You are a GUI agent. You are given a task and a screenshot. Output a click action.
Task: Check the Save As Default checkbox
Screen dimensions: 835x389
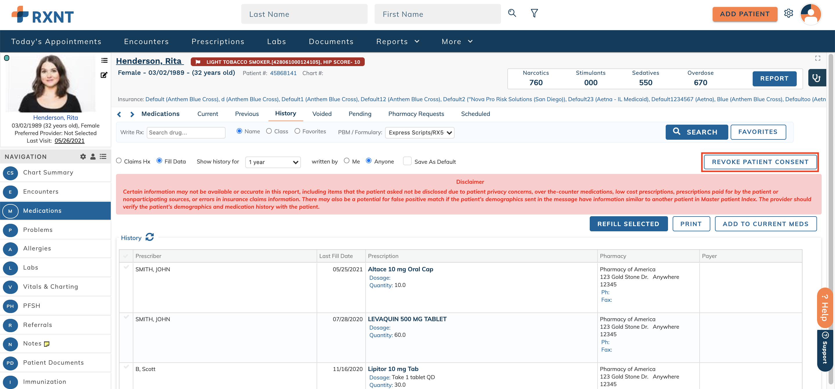[x=407, y=161]
